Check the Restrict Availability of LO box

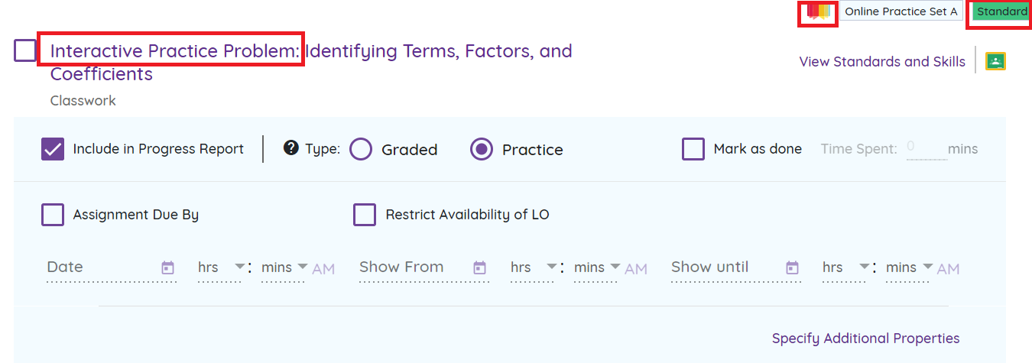(365, 215)
